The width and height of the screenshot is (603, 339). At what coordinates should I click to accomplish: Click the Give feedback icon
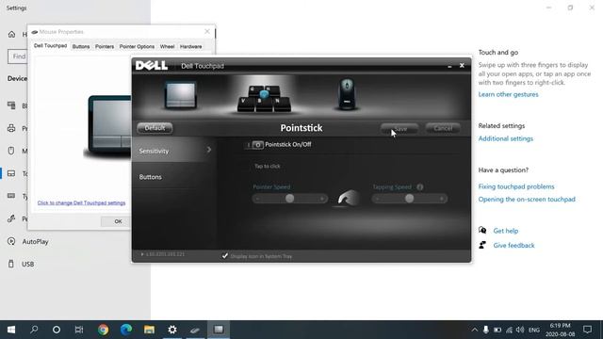482,245
